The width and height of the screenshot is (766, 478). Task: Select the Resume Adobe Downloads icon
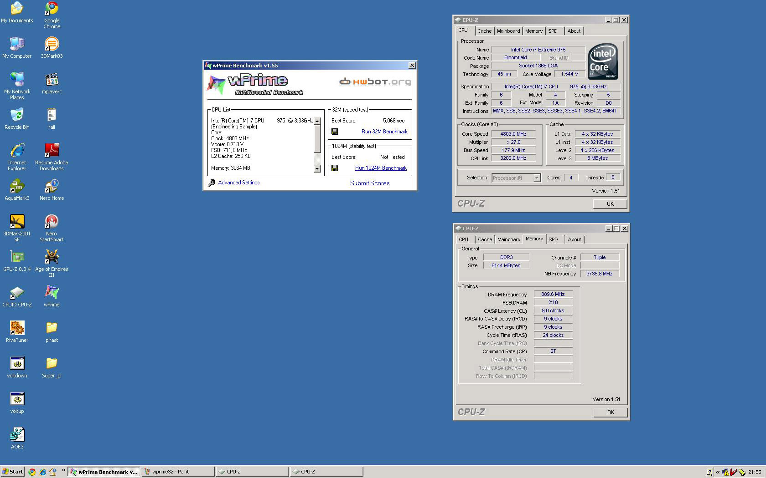click(52, 157)
